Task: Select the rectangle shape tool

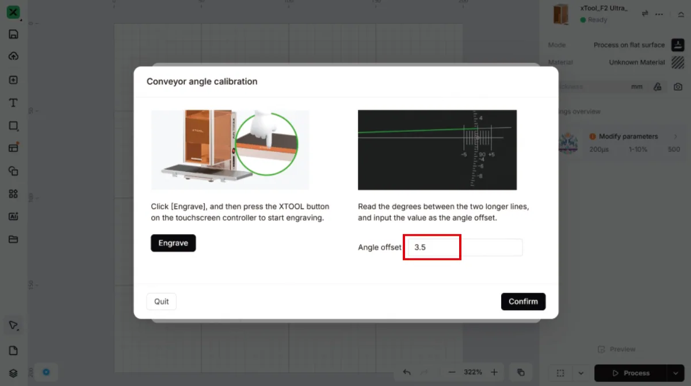Action: tap(13, 125)
